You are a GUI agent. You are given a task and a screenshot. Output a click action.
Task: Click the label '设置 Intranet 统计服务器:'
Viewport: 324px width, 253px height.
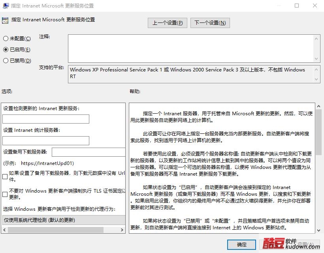(31, 130)
